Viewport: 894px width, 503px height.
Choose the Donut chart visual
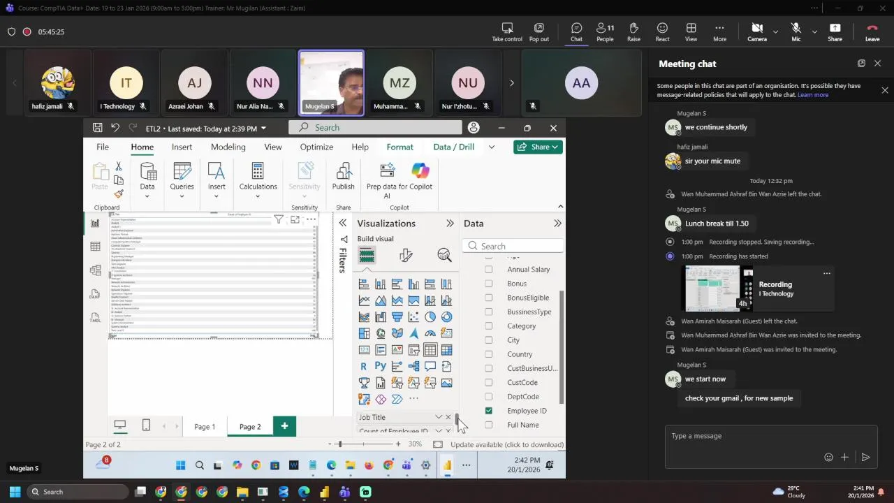click(446, 317)
